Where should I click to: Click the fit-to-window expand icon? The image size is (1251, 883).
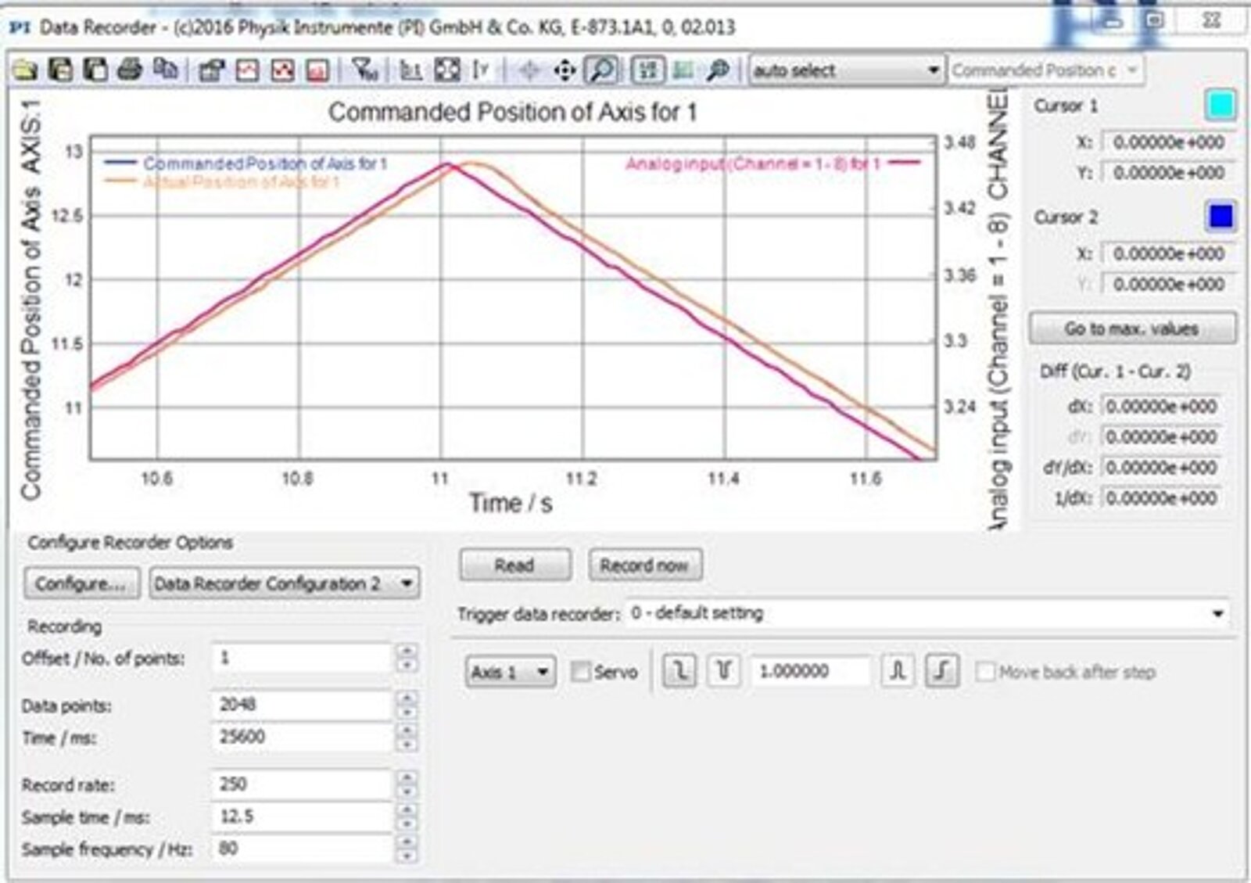(x=446, y=70)
